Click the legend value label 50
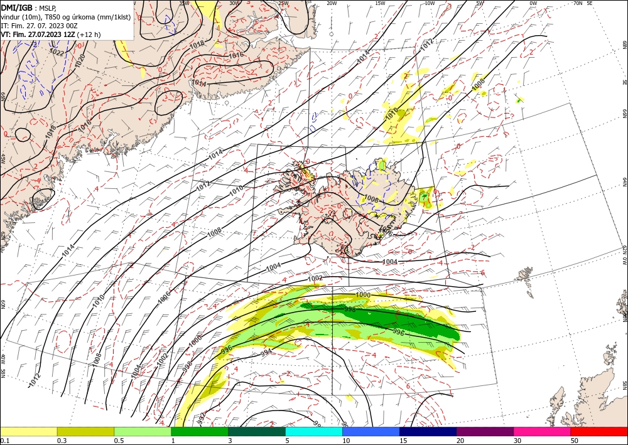 575,441
